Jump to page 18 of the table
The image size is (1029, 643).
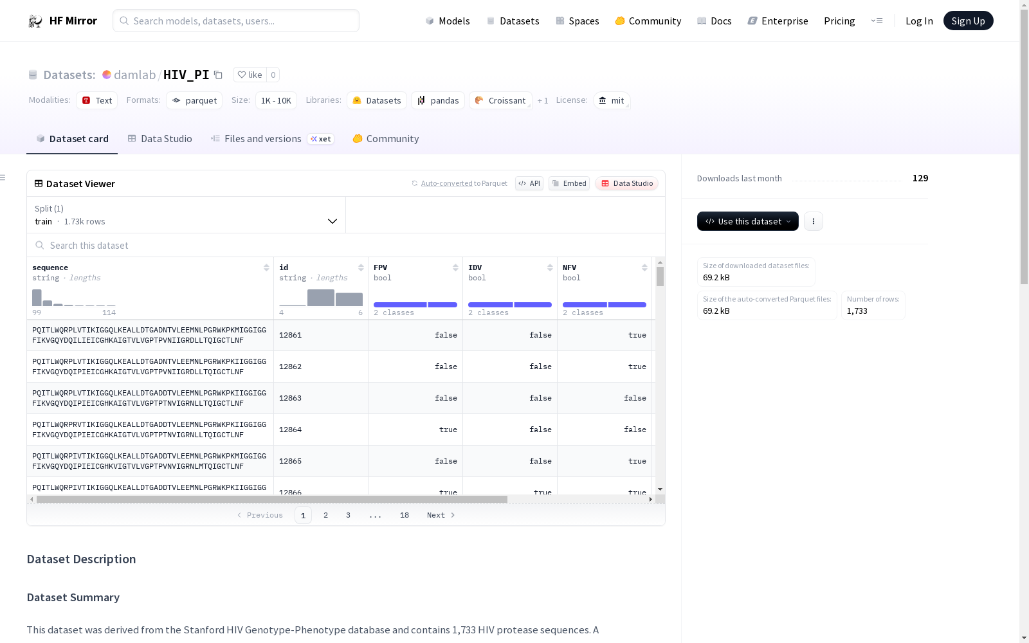coord(405,515)
